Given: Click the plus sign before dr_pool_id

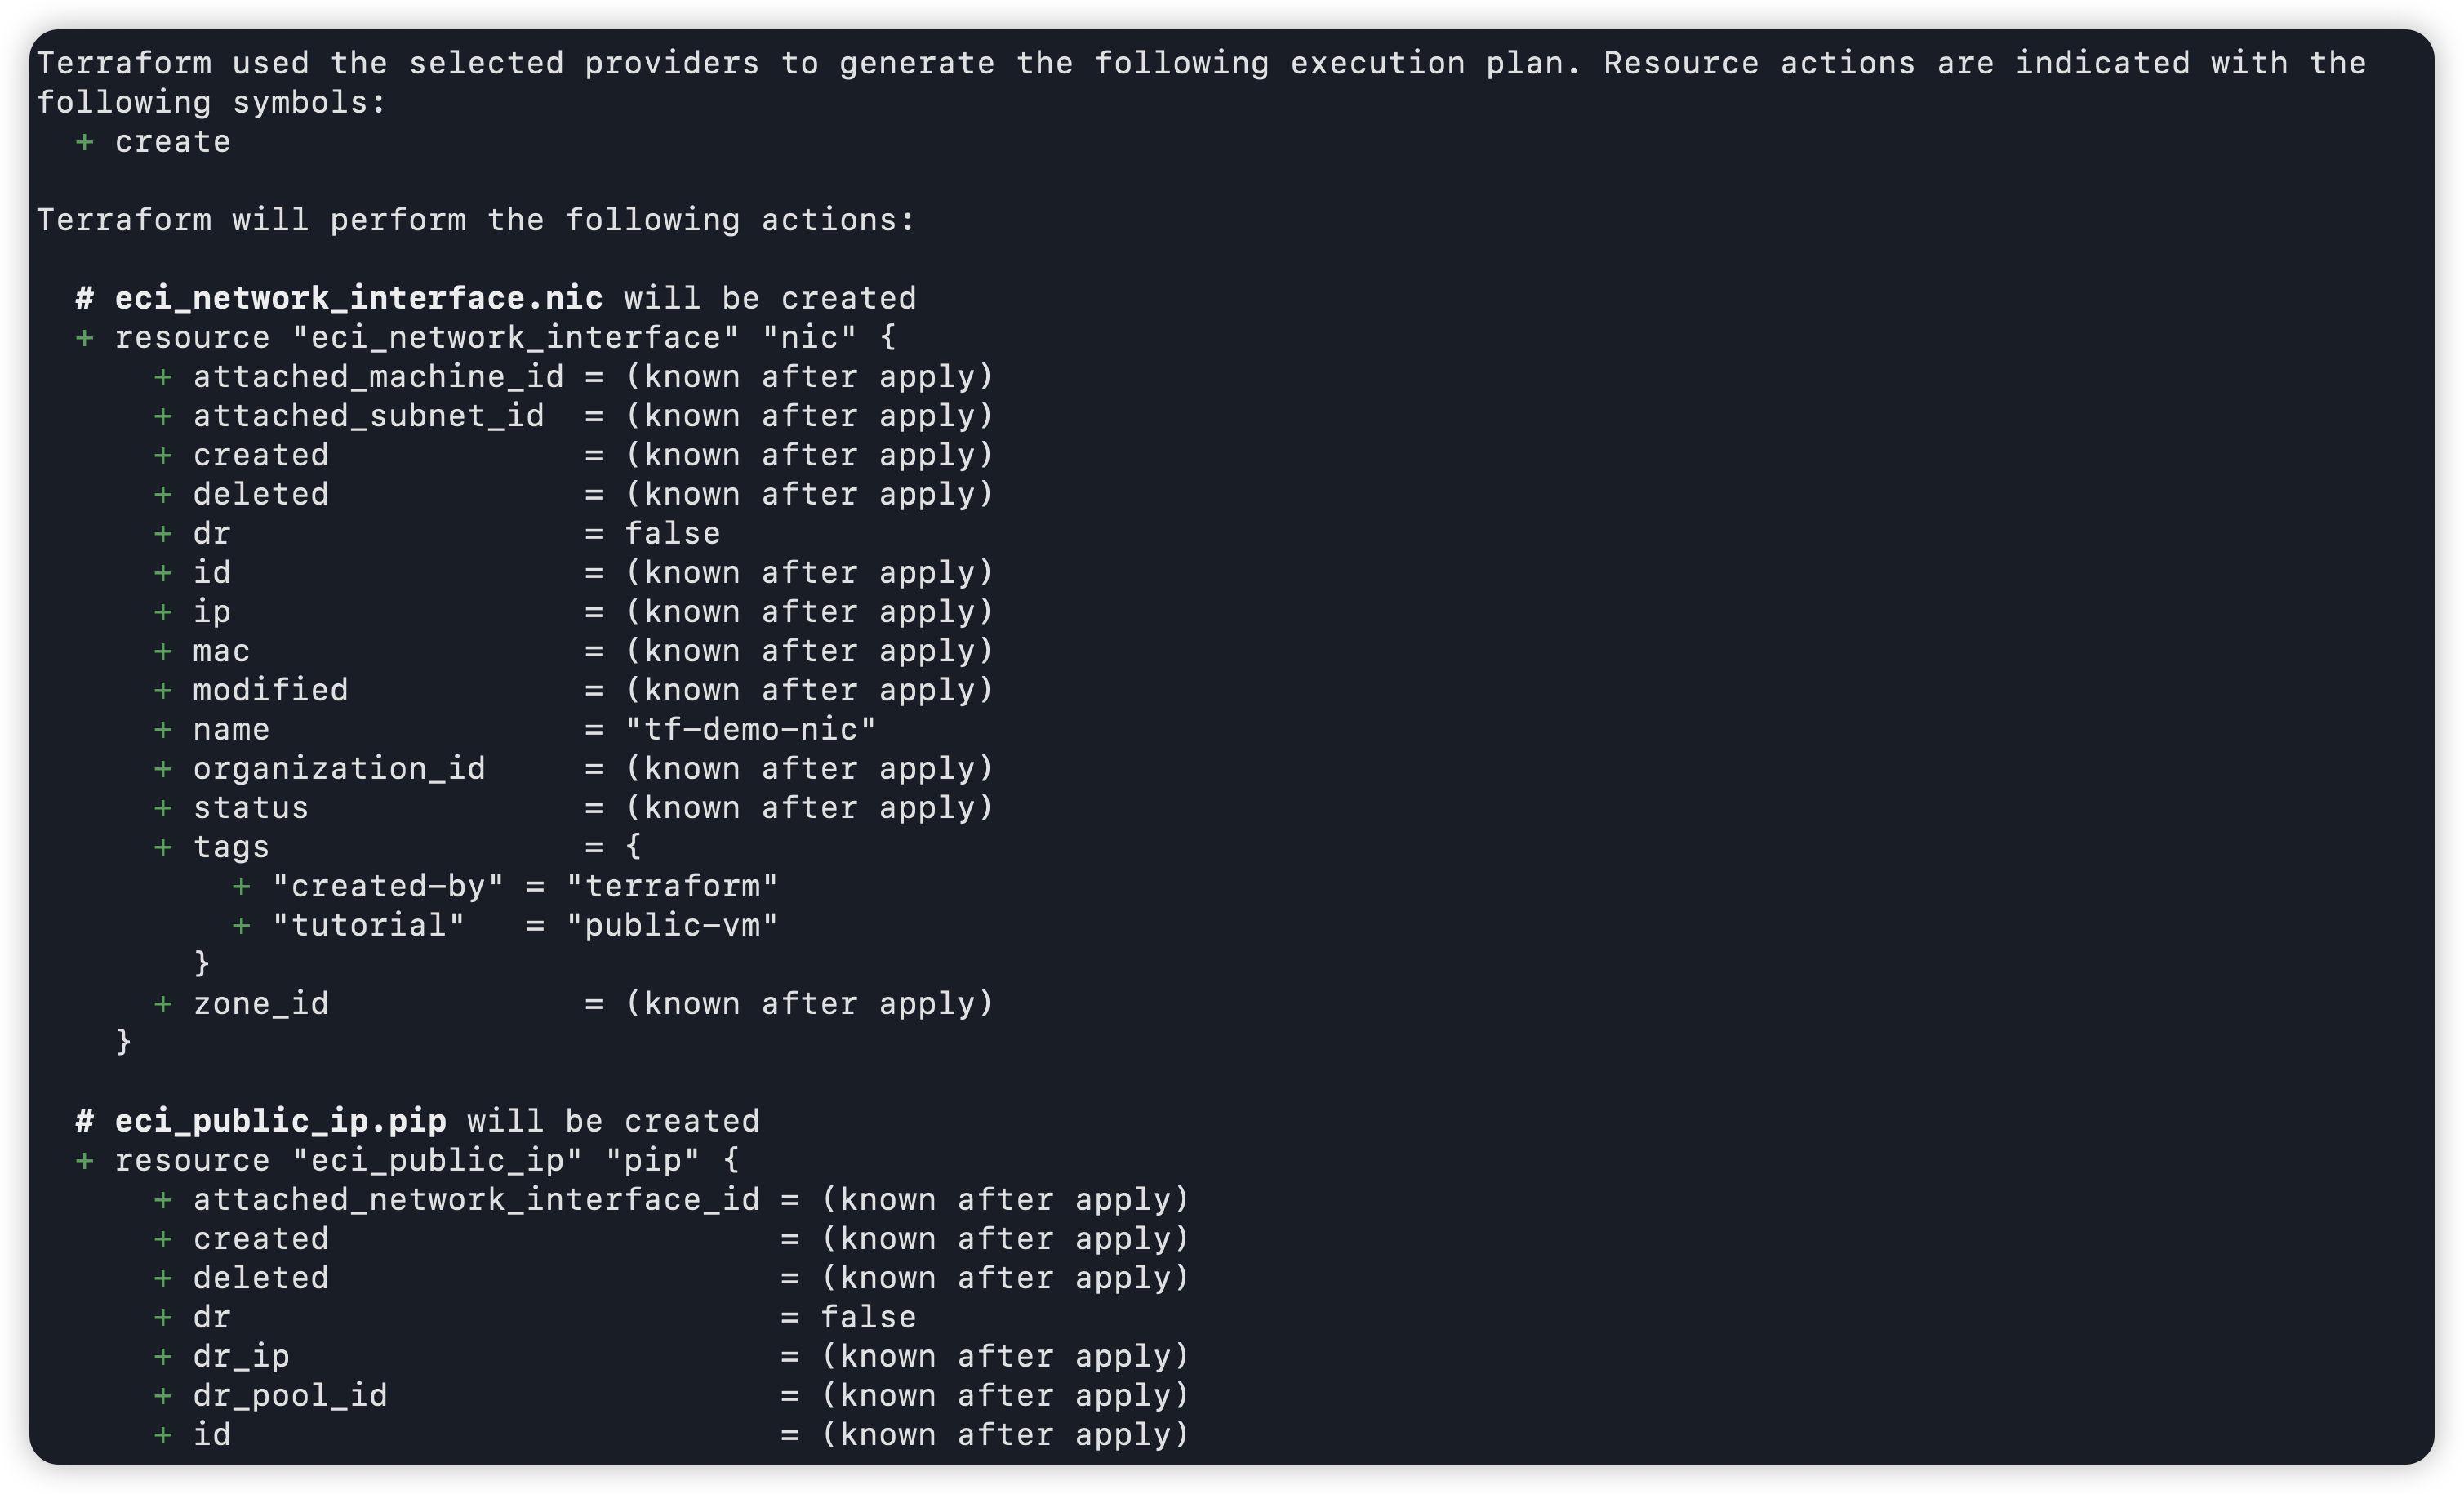Looking at the screenshot, I should [163, 1395].
